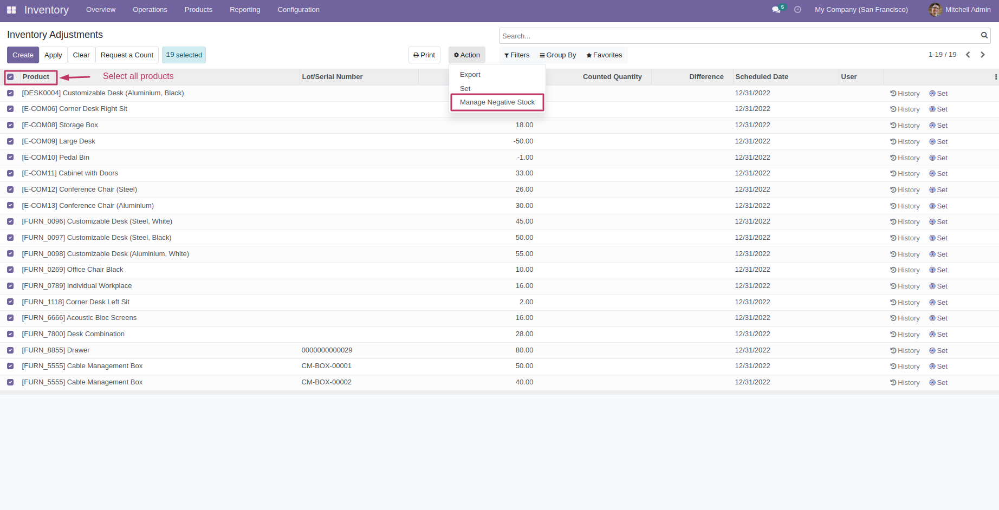The image size is (999, 510).
Task: Open History for Storage Box row
Action: (x=905, y=126)
